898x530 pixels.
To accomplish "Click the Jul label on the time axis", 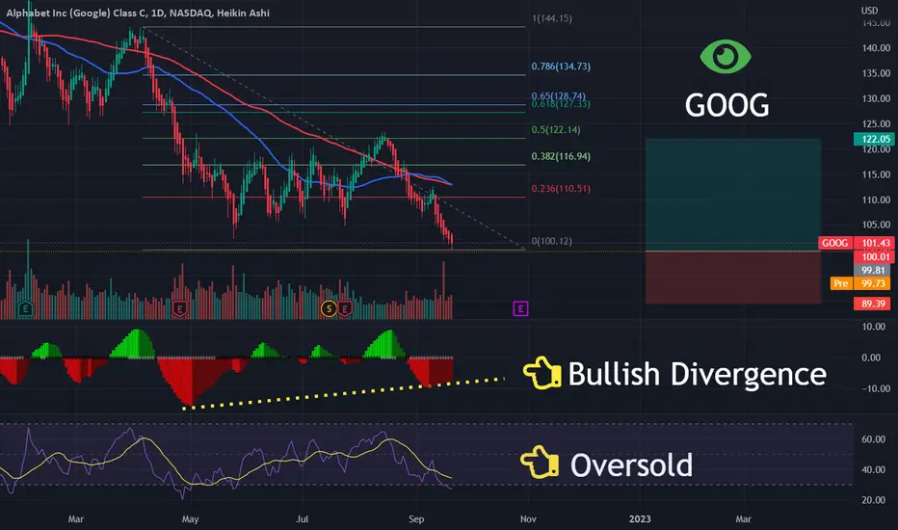I will pos(302,519).
